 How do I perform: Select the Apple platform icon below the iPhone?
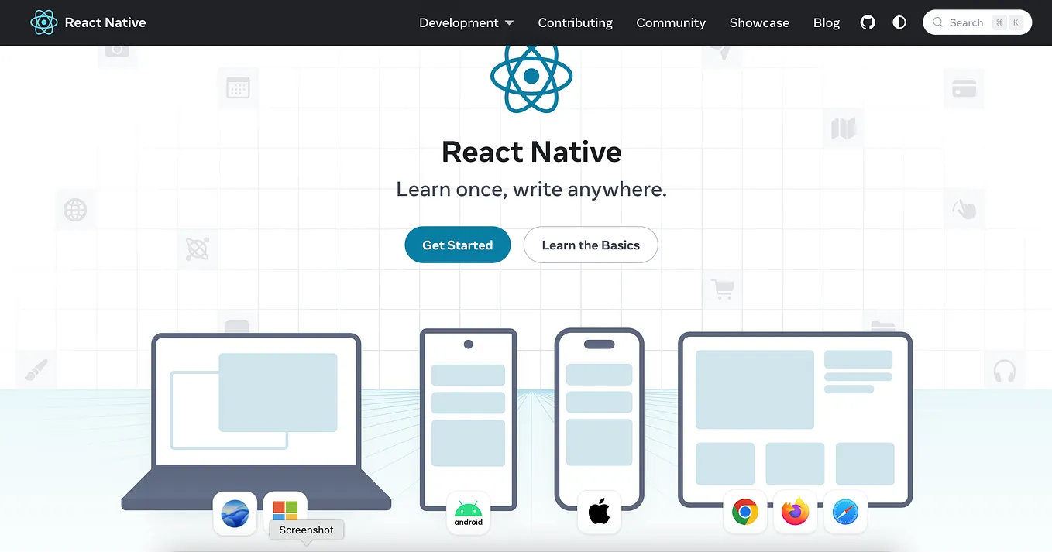pos(599,512)
